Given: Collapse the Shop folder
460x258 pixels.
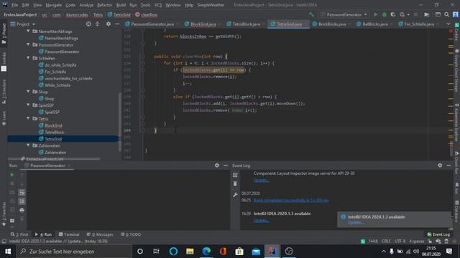Looking at the screenshot, I should click(x=28, y=92).
